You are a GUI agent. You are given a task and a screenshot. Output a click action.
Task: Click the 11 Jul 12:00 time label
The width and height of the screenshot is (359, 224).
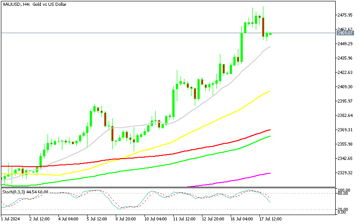(x=184, y=219)
